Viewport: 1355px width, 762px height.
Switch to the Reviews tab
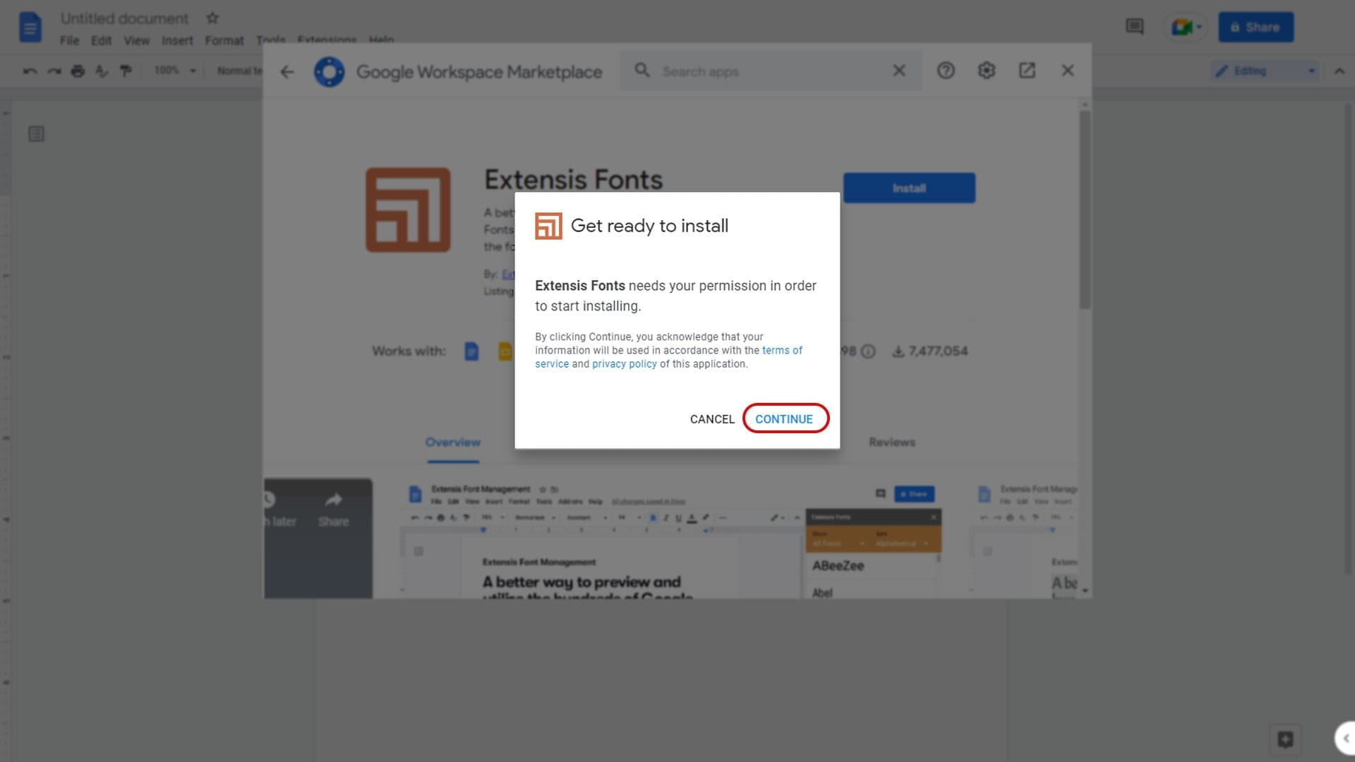pos(892,442)
